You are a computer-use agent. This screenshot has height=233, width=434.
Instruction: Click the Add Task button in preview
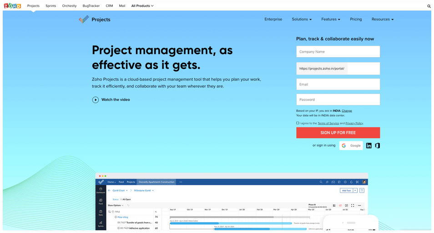coord(346,190)
